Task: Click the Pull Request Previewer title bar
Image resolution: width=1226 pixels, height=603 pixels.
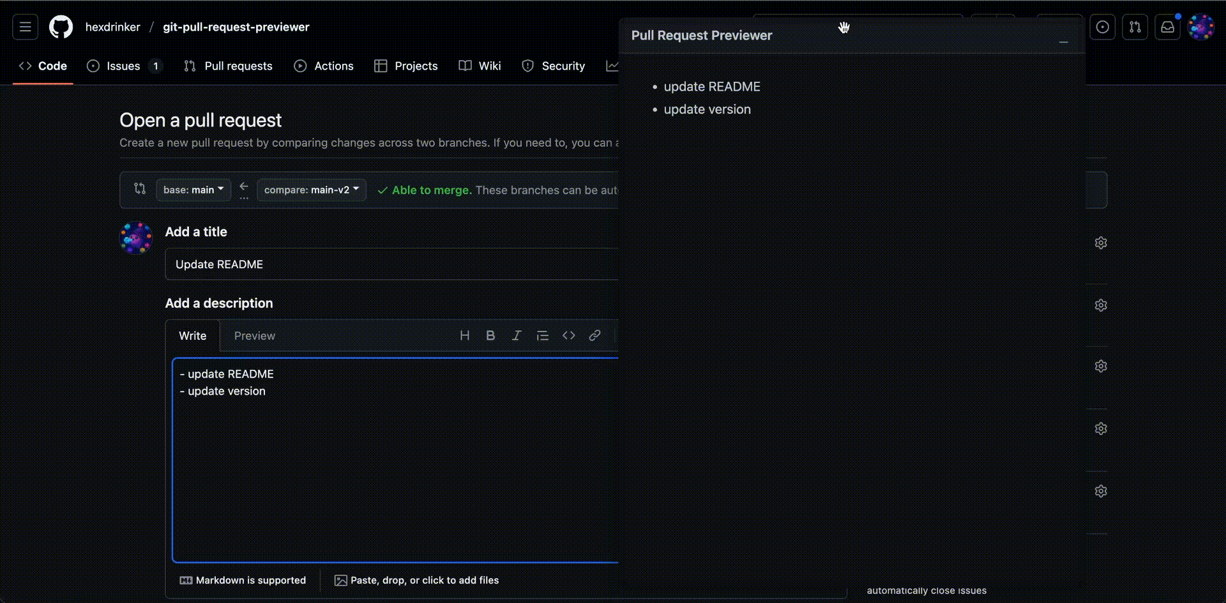Action: pyautogui.click(x=852, y=35)
